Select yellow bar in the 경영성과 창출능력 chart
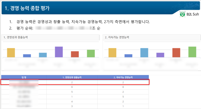The height and width of the screenshot is (109, 201). tap(11, 52)
